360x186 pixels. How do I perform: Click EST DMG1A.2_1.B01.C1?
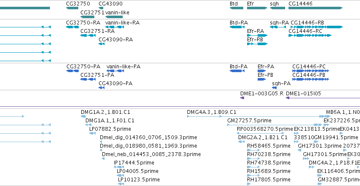point(83,116)
